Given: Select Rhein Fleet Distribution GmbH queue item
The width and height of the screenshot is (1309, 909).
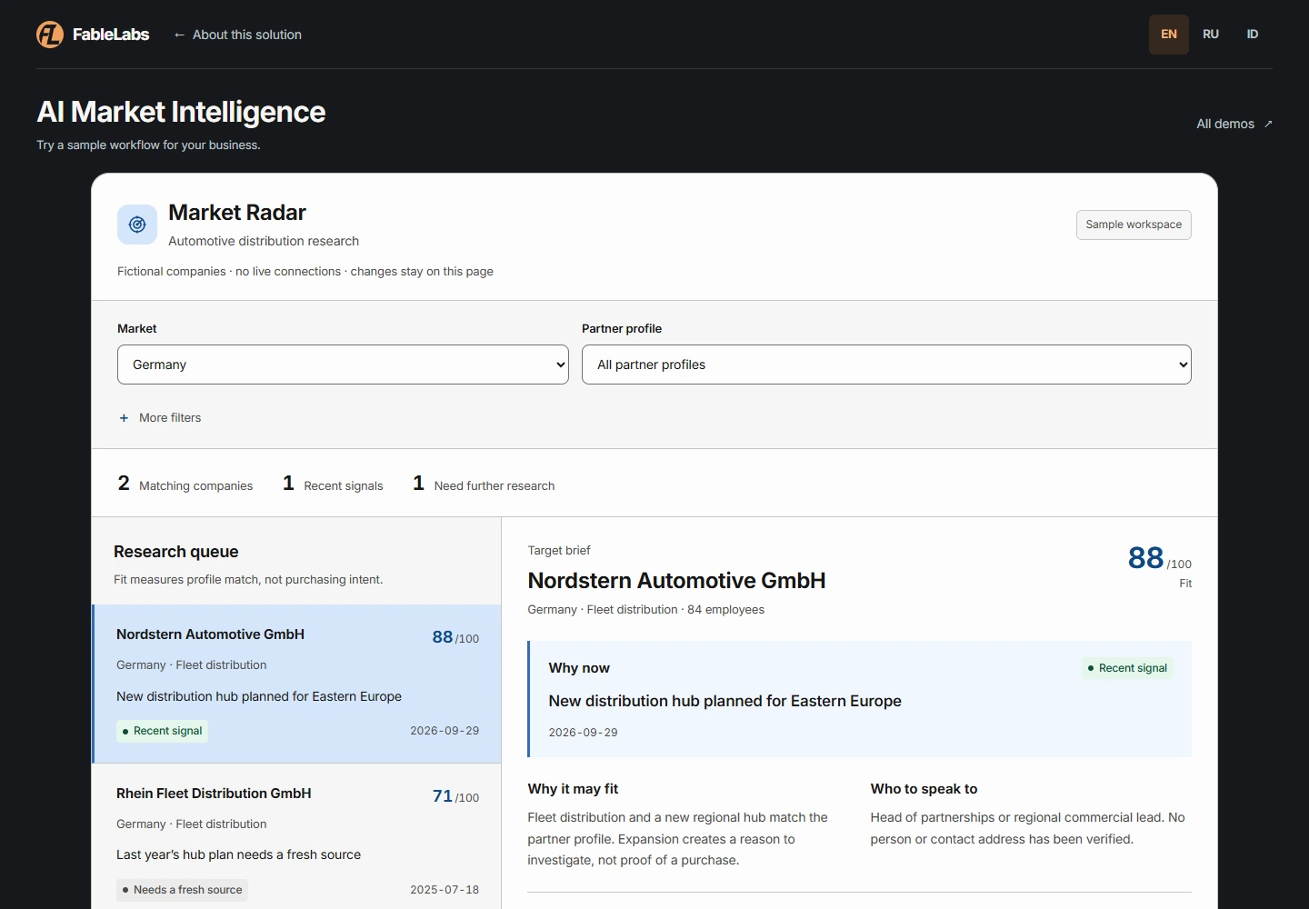Looking at the screenshot, I should point(296,836).
